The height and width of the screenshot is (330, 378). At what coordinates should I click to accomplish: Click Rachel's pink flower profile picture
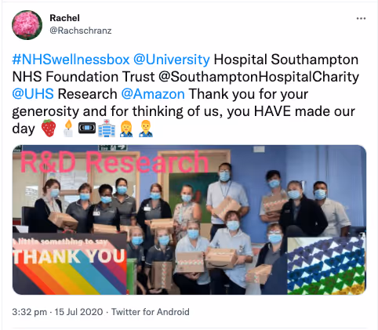click(x=27, y=25)
